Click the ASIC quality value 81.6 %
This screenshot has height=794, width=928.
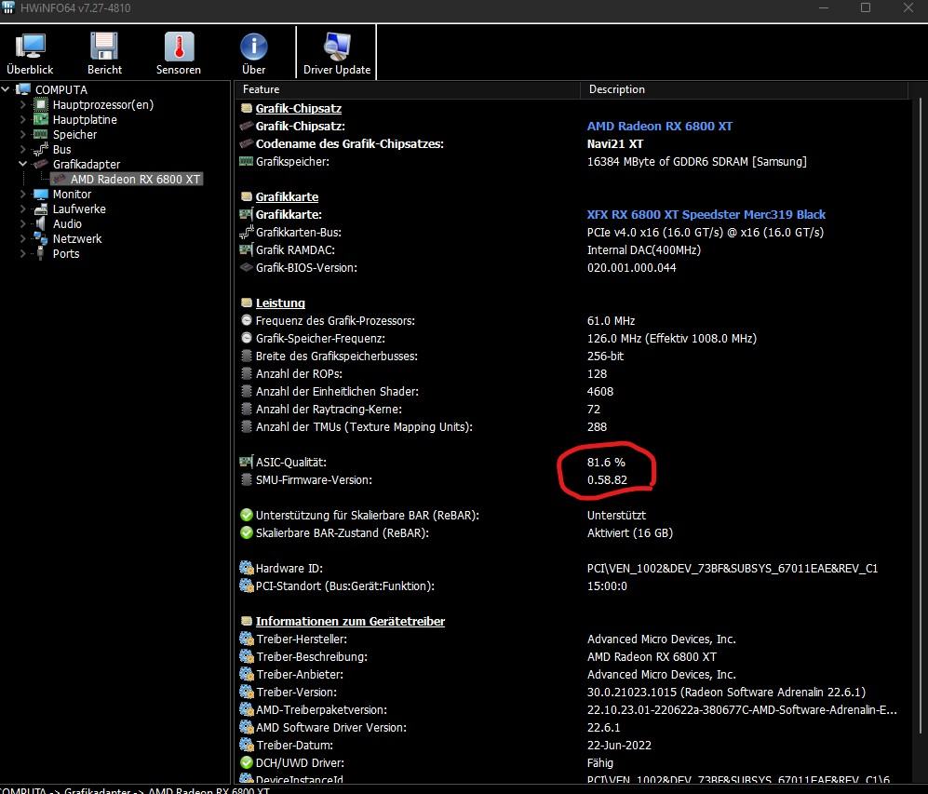[606, 462]
